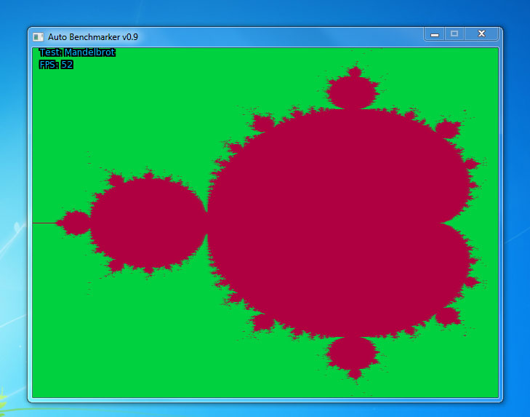530x417 pixels.
Task: Click the thin red antenna line at left edge
Action: tap(44, 223)
